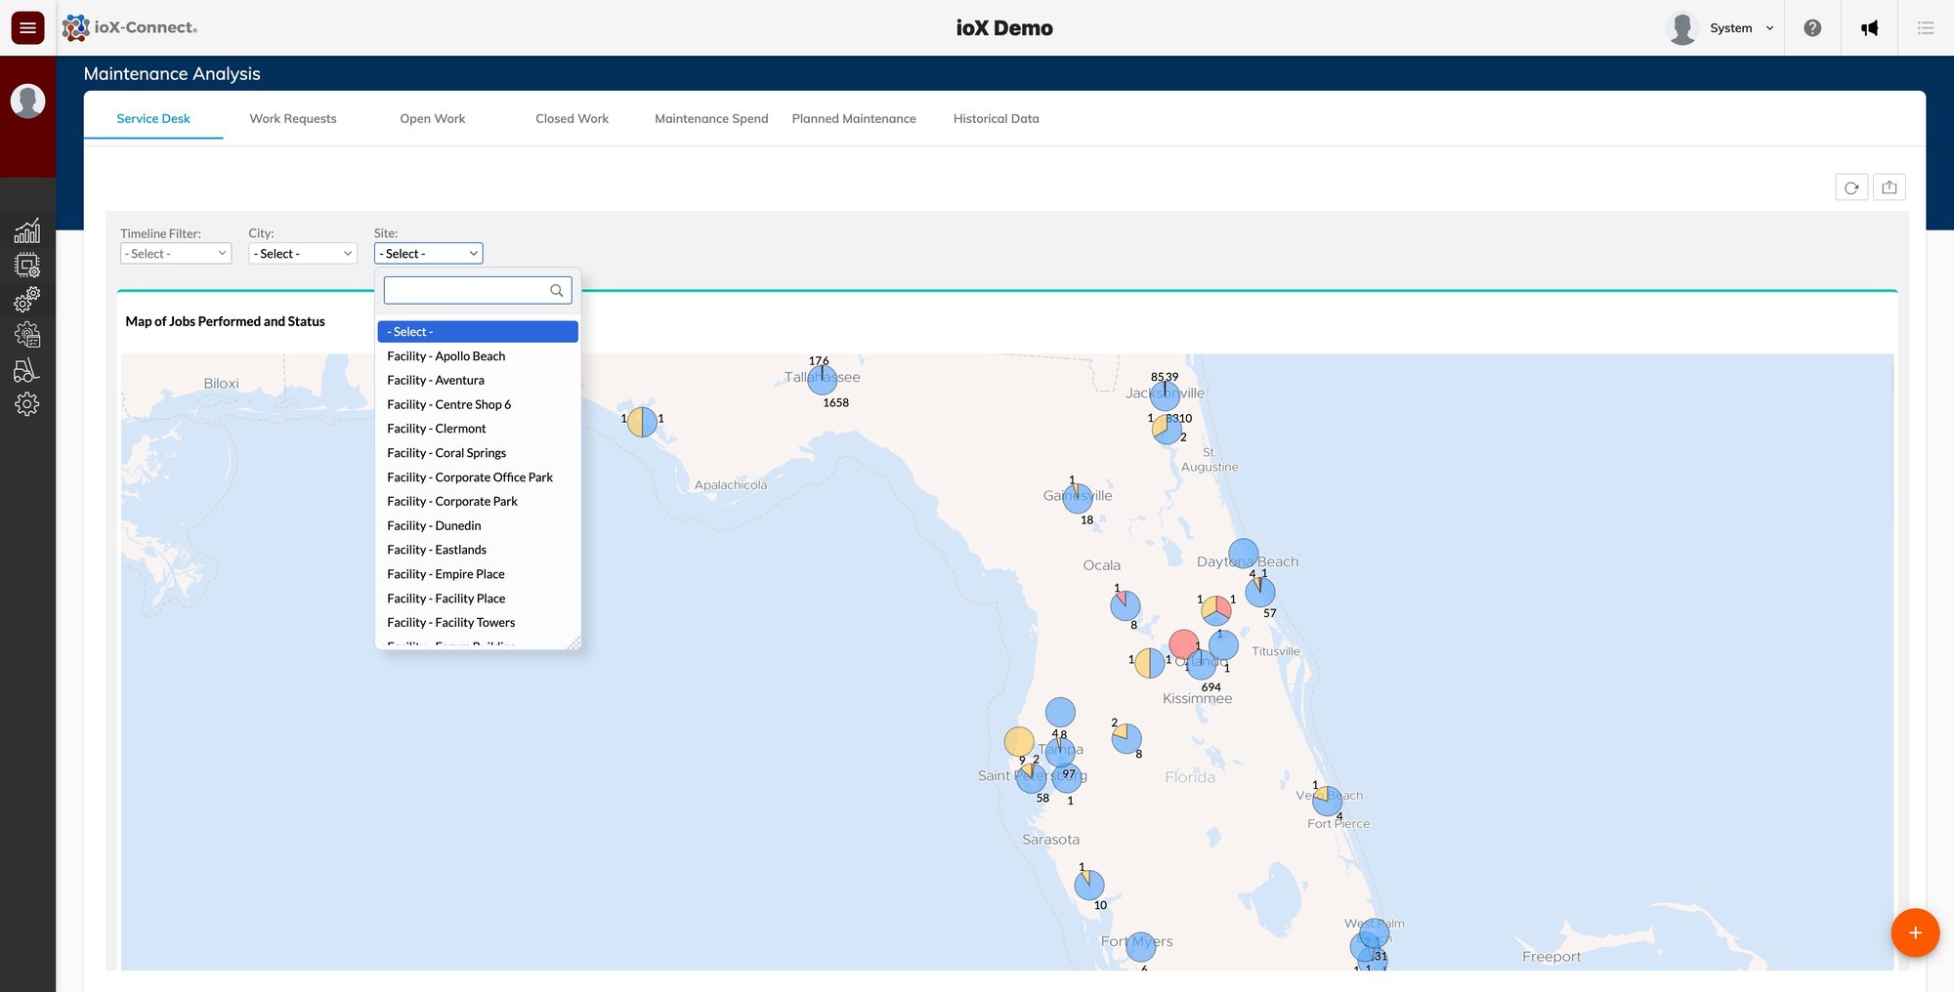
Task: Choose Facility - Coral Springs
Action: [478, 453]
